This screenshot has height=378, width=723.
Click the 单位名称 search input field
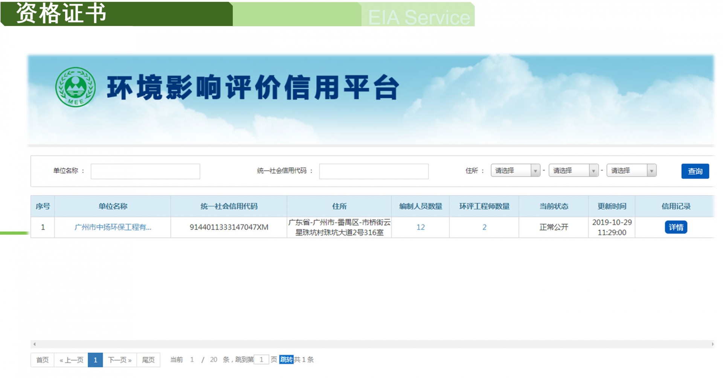145,171
